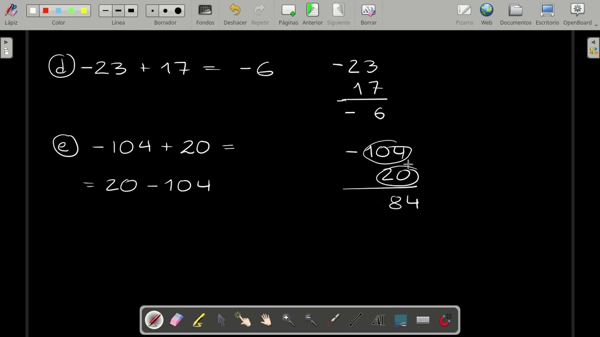Switch to Pizarra board mode
Image resolution: width=600 pixels, height=337 pixels.
(464, 15)
